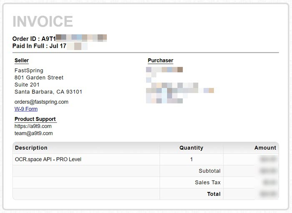Select the INVOICE heading text
The width and height of the screenshot is (292, 213).
pyautogui.click(x=43, y=21)
